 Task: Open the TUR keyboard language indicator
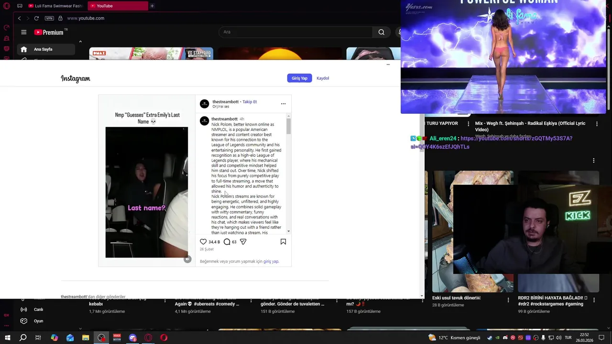(568, 338)
